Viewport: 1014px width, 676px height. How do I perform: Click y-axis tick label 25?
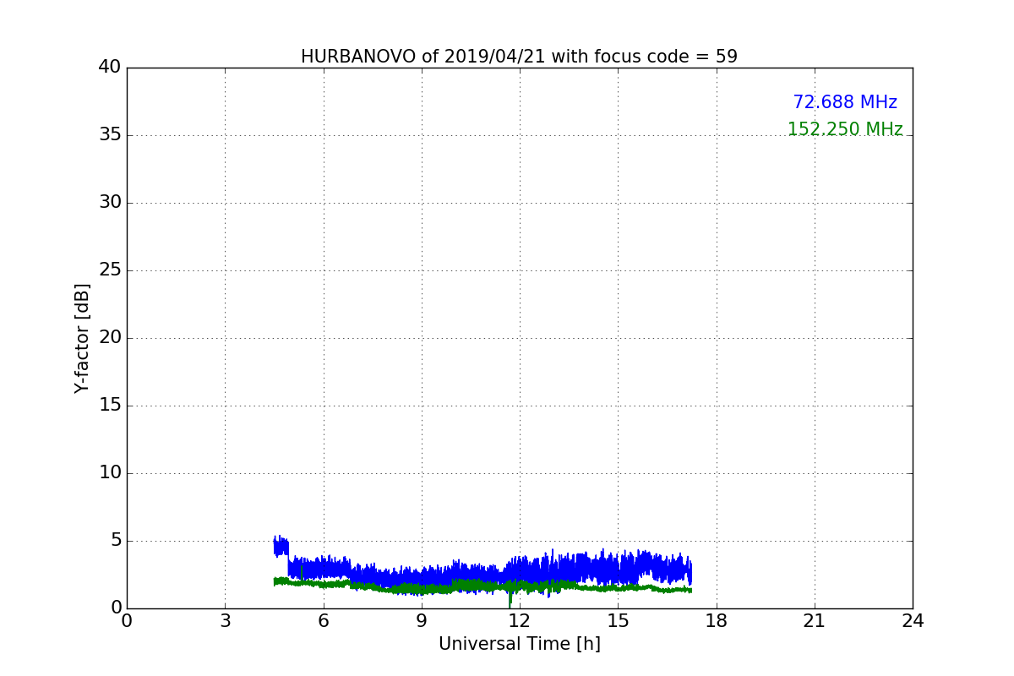[110, 270]
